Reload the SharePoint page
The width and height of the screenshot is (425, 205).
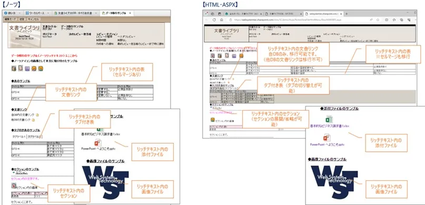214,20
